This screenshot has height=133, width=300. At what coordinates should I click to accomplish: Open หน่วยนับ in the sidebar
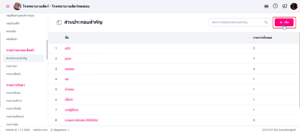11,31
